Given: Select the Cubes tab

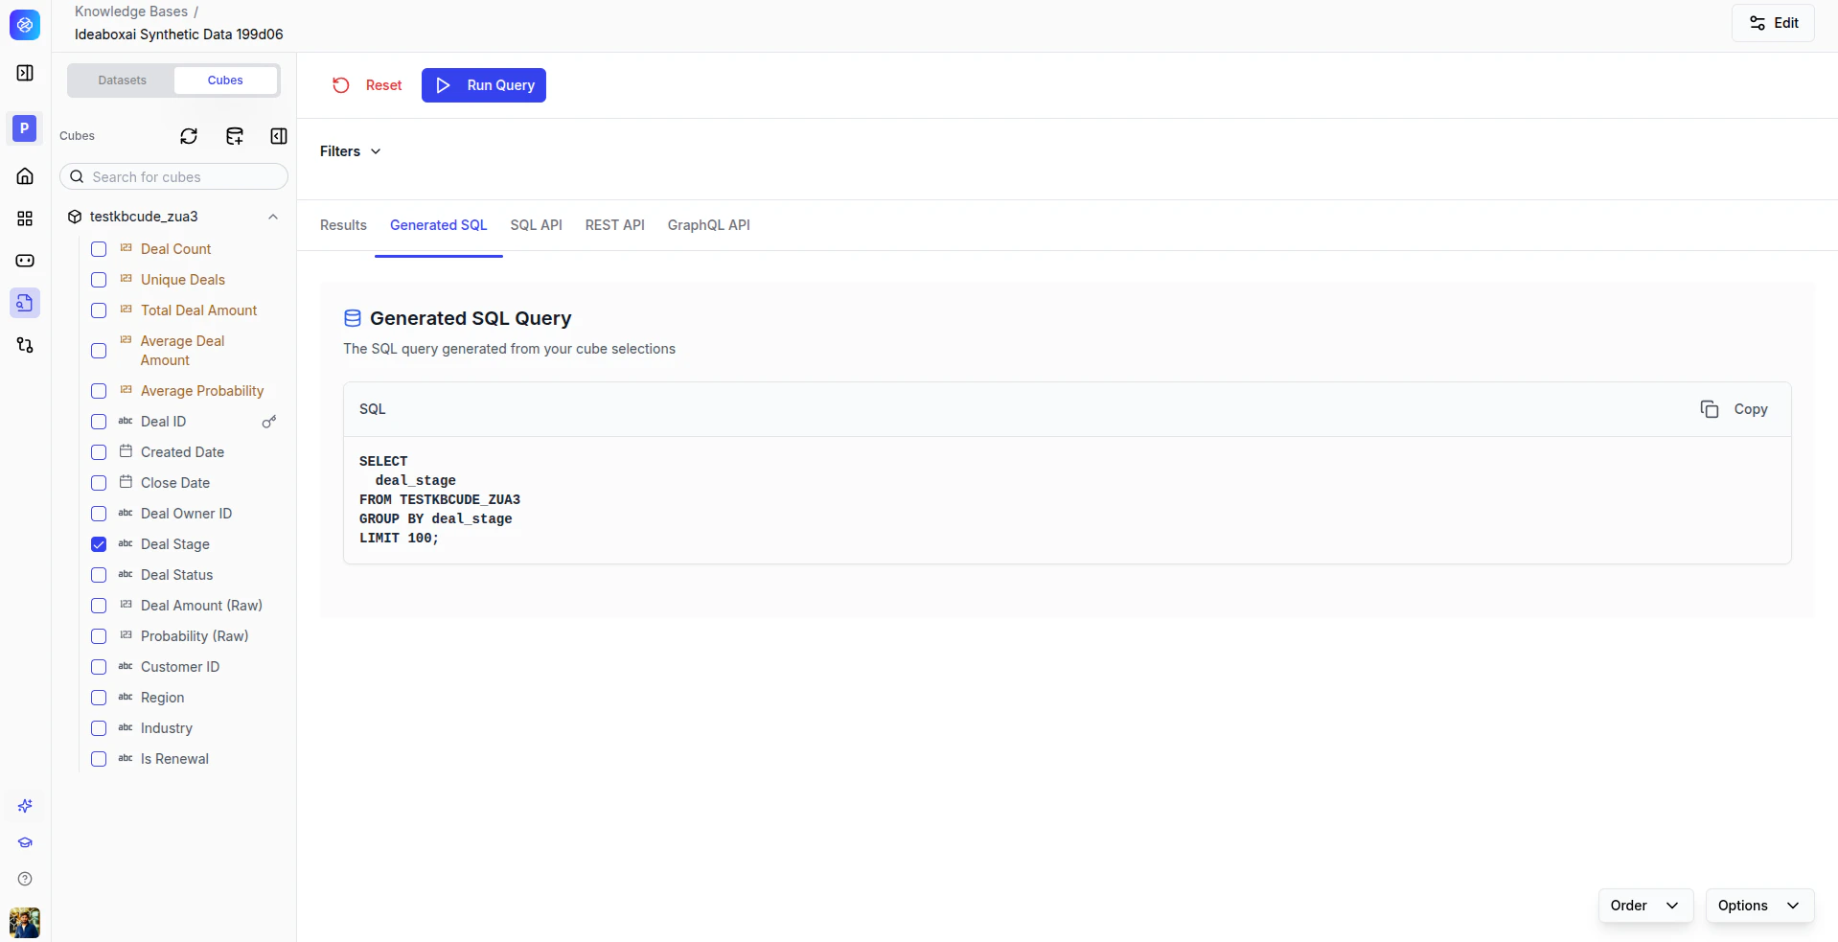Looking at the screenshot, I should [x=225, y=80].
